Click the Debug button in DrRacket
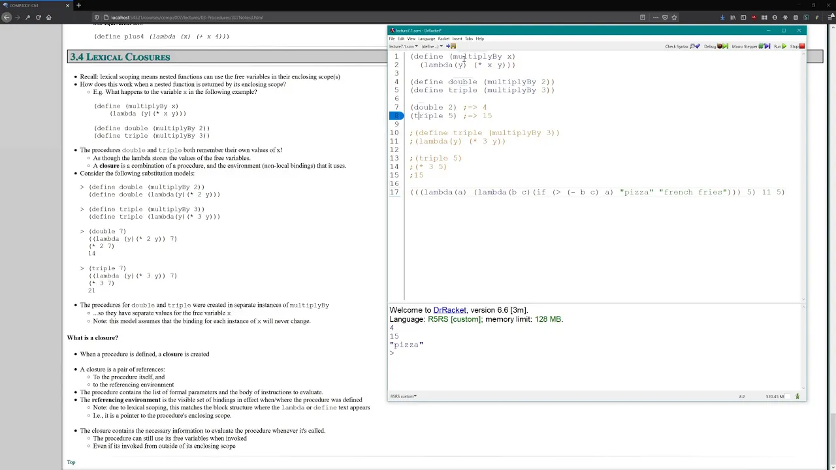 [x=716, y=46]
